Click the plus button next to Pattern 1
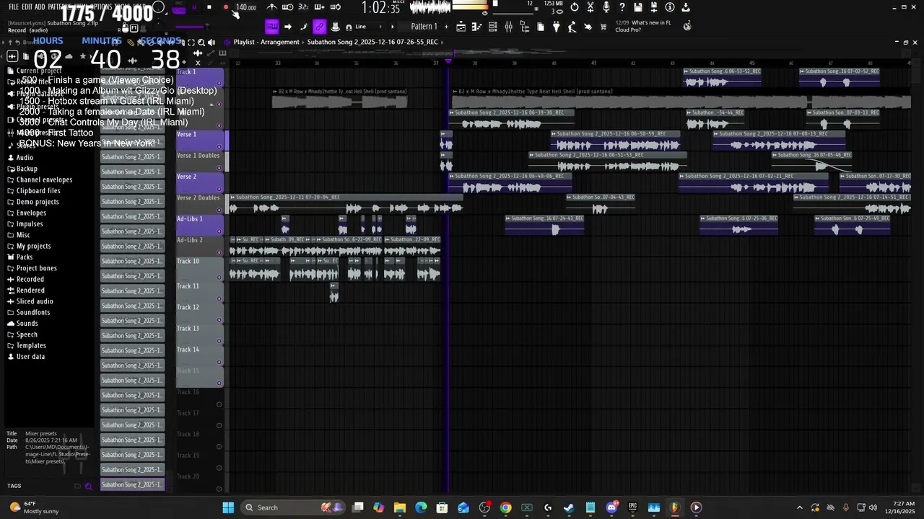Image resolution: width=924 pixels, height=519 pixels. pyautogui.click(x=446, y=27)
